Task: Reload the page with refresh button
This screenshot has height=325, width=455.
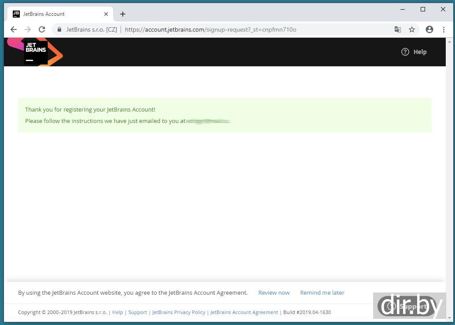Action: click(42, 29)
